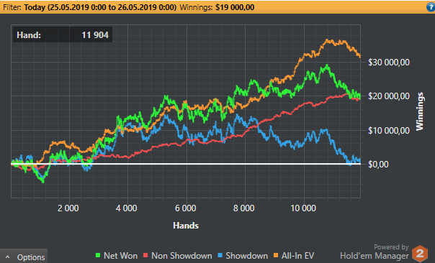This screenshot has height=263, width=435.
Task: Click the Winnings $19 000,00 value
Action: (x=235, y=7)
